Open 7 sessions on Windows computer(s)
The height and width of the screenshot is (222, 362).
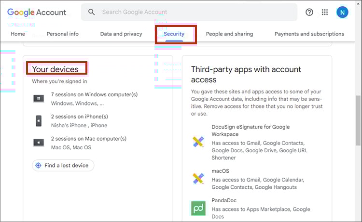[94, 95]
